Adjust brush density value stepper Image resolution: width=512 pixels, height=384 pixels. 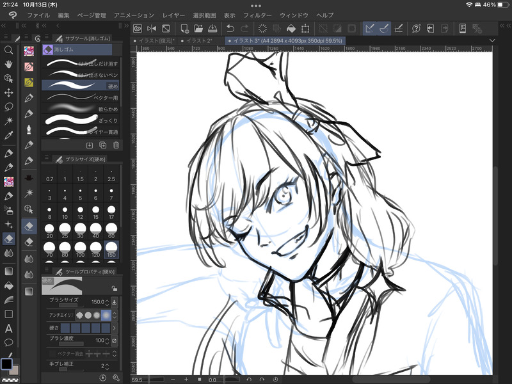pos(107,340)
